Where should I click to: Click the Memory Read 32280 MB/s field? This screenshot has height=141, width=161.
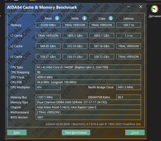coord(48,25)
